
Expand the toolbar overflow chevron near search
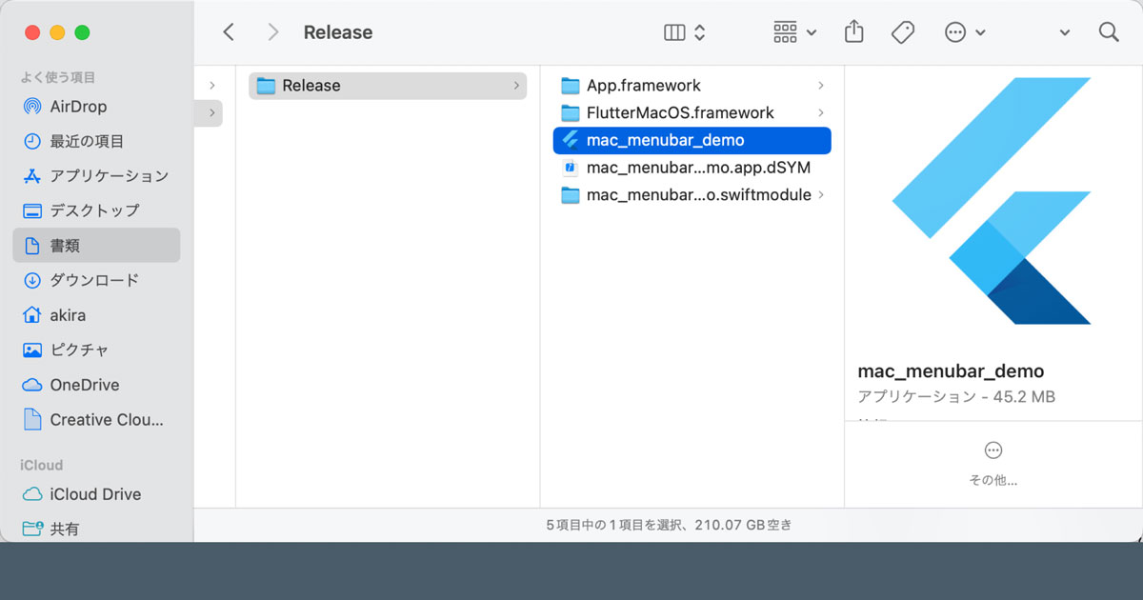(1065, 33)
